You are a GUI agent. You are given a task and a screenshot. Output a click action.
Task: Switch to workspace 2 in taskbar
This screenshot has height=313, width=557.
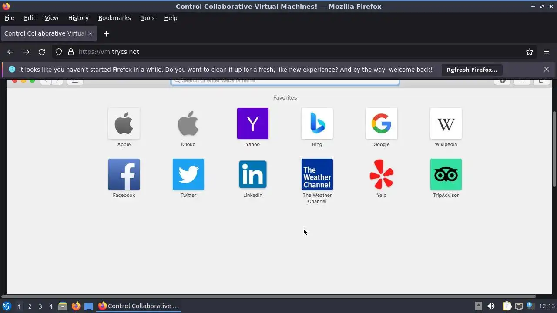pos(30,306)
